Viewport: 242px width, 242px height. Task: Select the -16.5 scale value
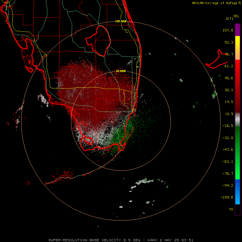click(228, 126)
